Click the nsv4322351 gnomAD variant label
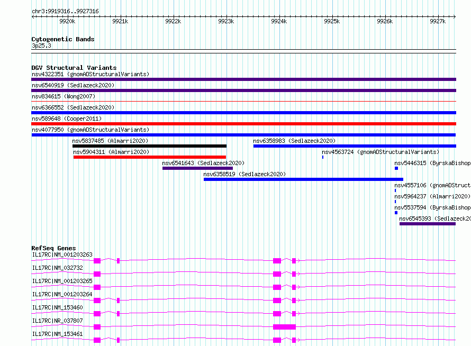The image size is (471, 346). coord(90,74)
